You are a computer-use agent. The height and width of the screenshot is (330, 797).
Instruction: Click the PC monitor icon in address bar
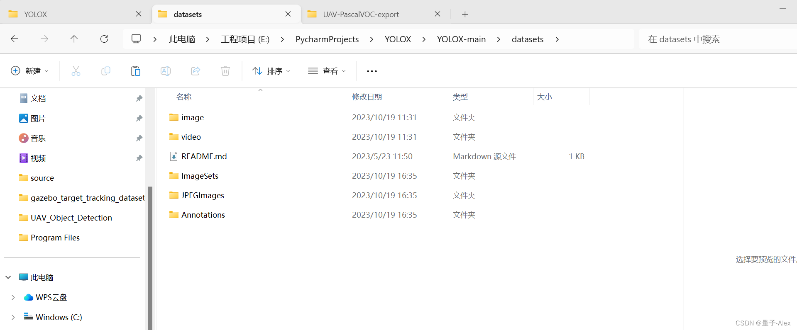coord(136,39)
